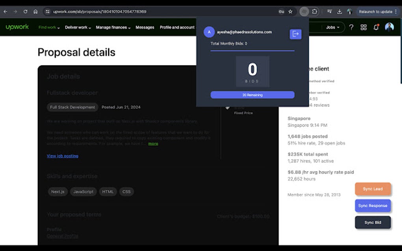This screenshot has width=402, height=251.
Task: Open Profile and account menu
Action: [x=177, y=28]
